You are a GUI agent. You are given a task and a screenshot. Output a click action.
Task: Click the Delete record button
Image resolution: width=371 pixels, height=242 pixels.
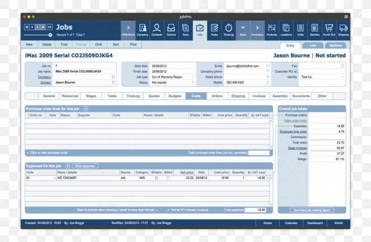pos(47,44)
